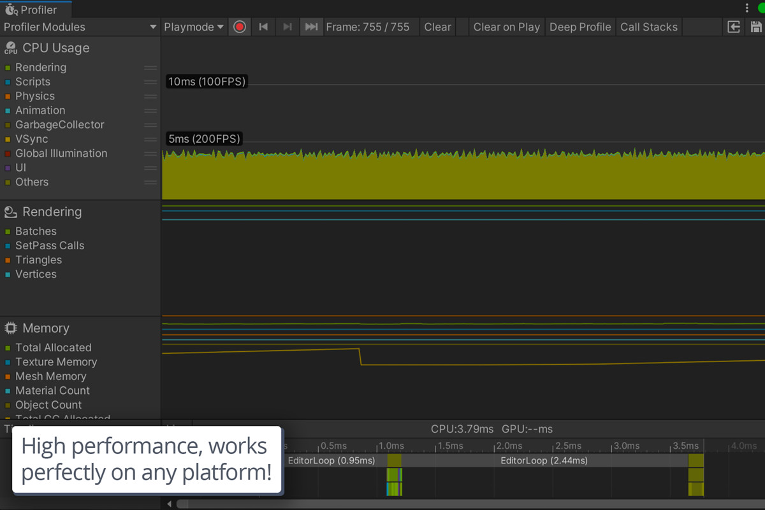
Task: Click the Mesh Memory color swatch
Action: (x=8, y=377)
